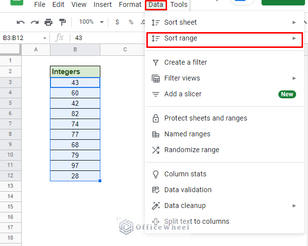Click the Filter views table icon
Screen dimensions: 308x246
point(156,79)
